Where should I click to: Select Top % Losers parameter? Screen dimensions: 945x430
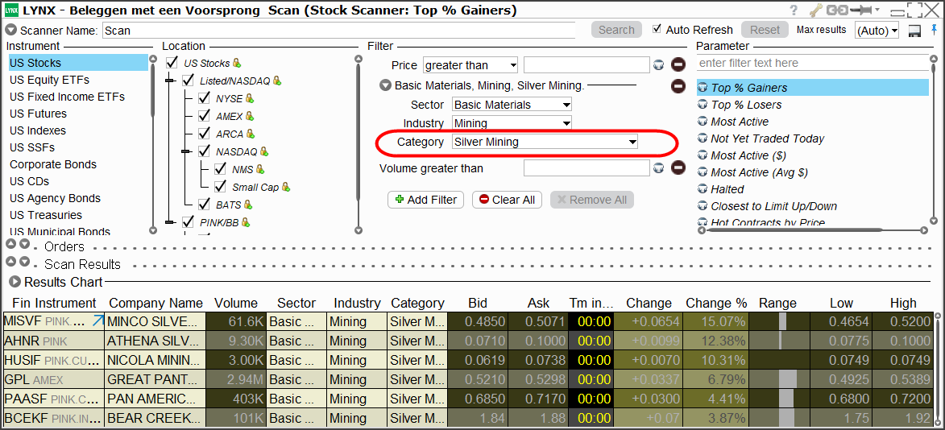[x=746, y=105]
